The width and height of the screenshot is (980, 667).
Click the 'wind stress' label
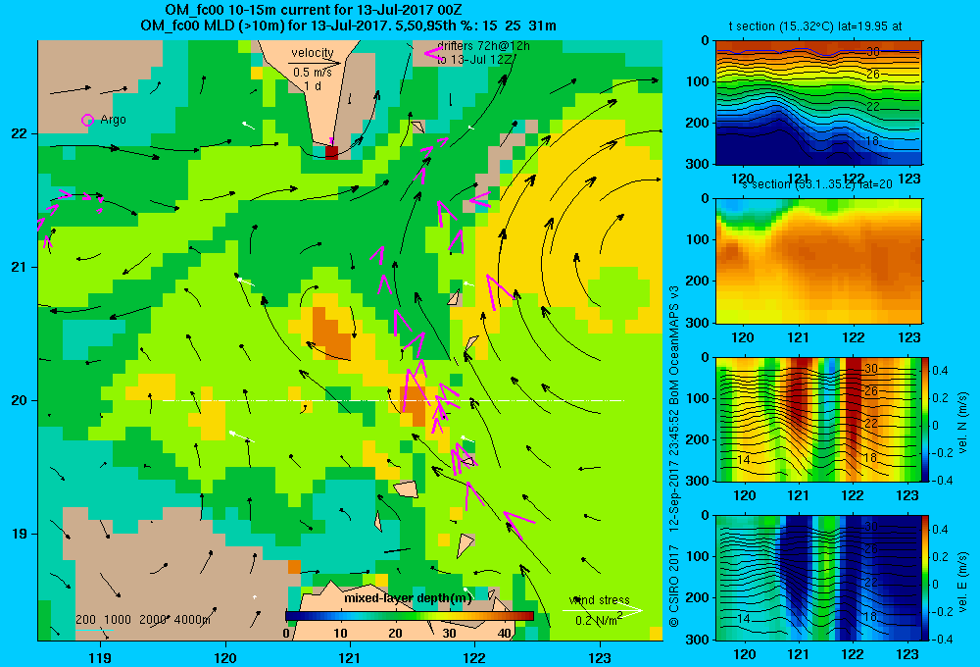pos(599,599)
